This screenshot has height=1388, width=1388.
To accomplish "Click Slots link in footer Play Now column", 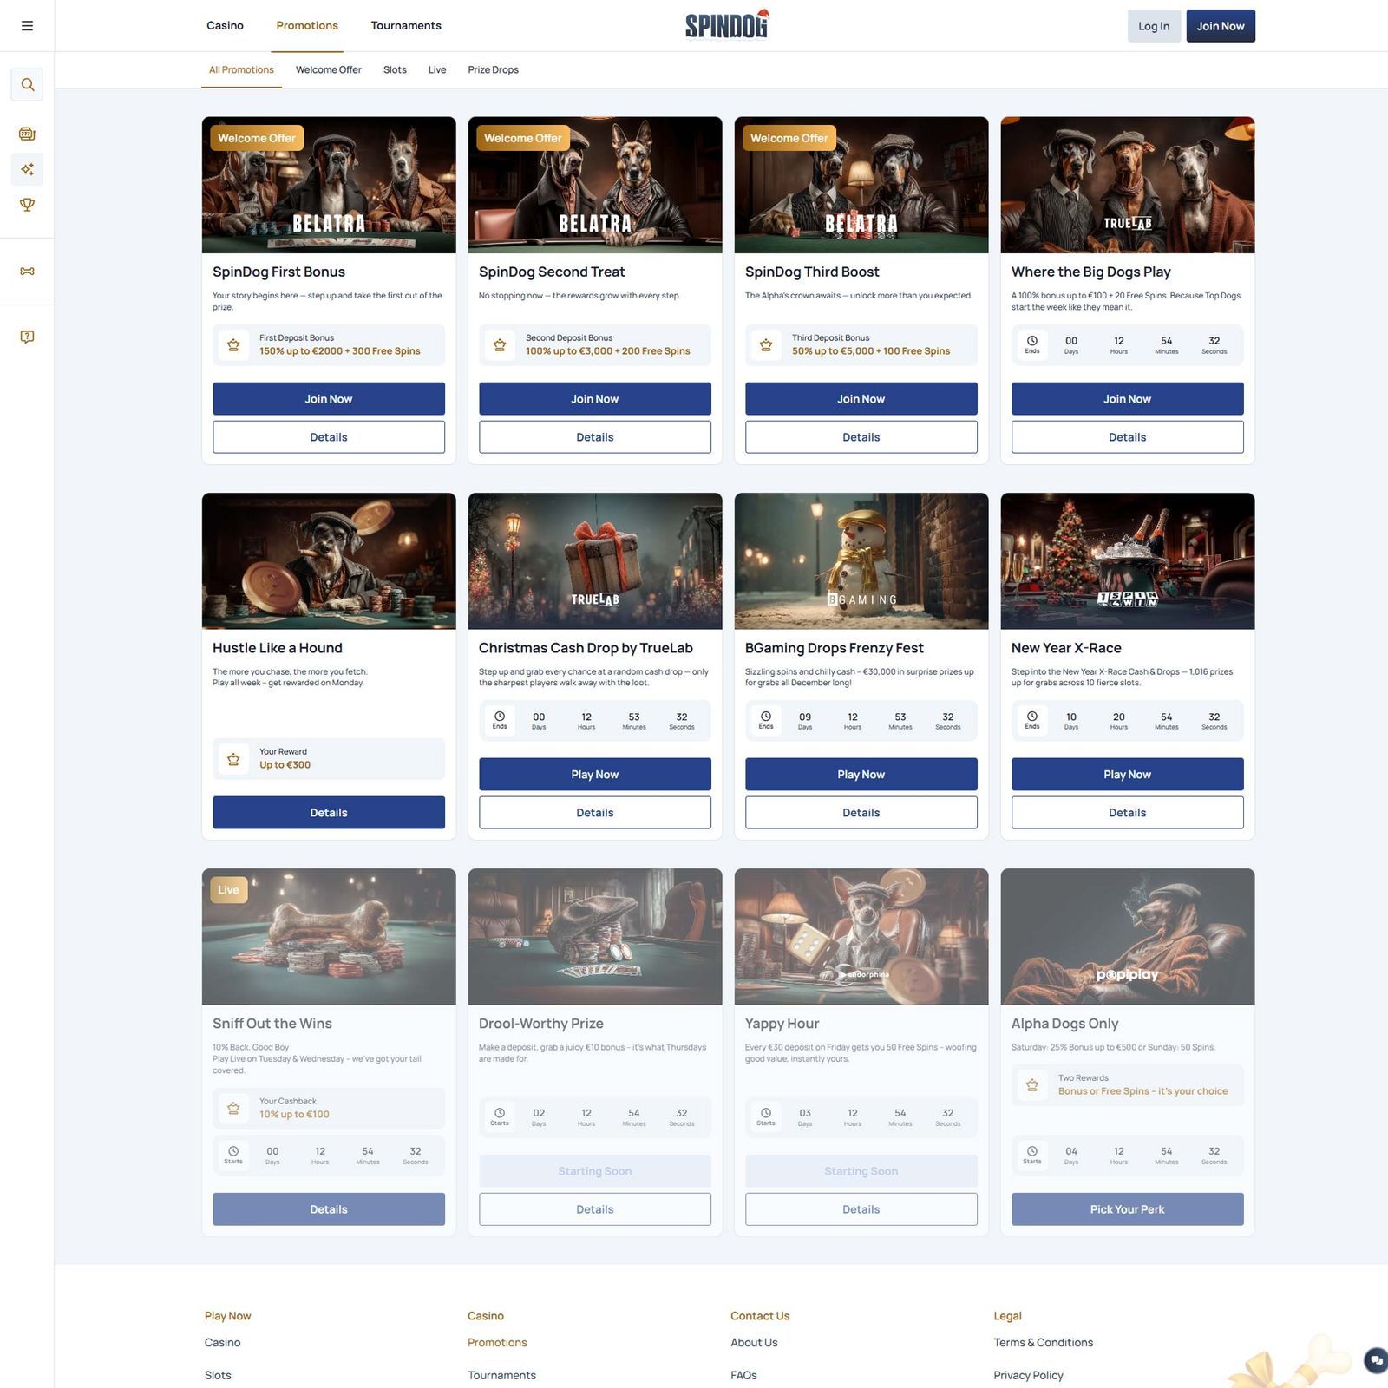I will pos(218,1375).
